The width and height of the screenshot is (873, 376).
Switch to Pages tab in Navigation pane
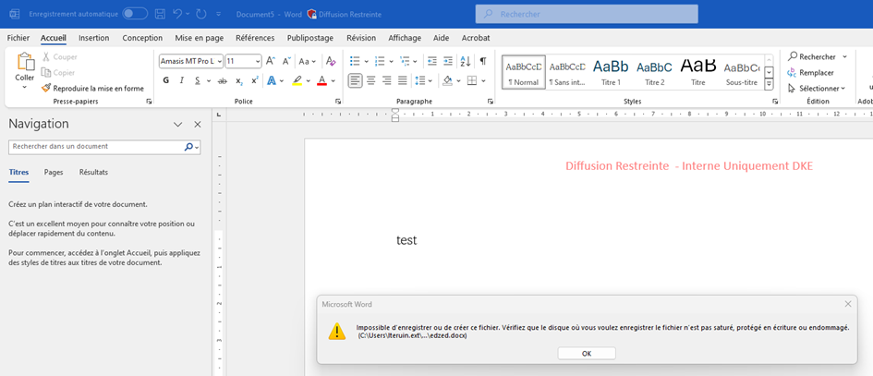pos(54,172)
